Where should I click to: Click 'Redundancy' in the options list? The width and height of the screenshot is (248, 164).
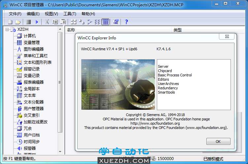coord(168,88)
